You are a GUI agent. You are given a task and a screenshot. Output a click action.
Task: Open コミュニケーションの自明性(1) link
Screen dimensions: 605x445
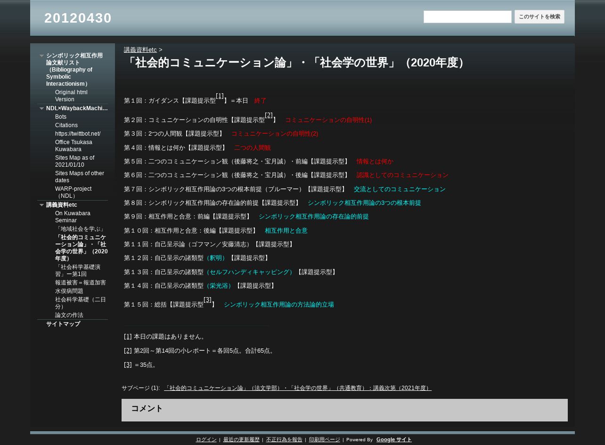pos(328,120)
